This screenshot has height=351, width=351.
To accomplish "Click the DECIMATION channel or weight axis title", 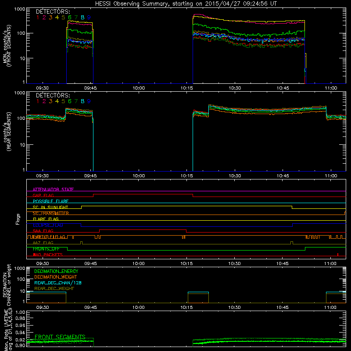I will [7, 285].
